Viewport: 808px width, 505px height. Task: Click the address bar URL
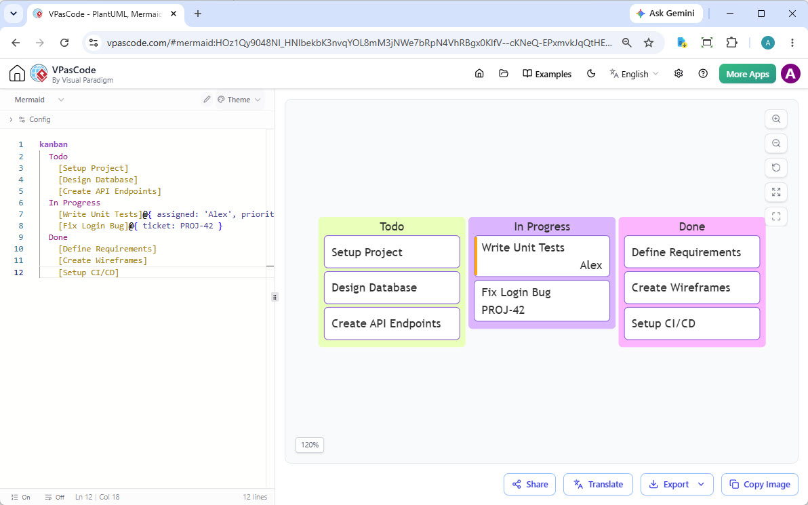[x=359, y=43]
